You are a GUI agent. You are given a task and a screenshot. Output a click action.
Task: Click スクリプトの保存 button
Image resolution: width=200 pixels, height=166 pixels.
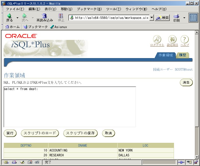click(x=80, y=133)
